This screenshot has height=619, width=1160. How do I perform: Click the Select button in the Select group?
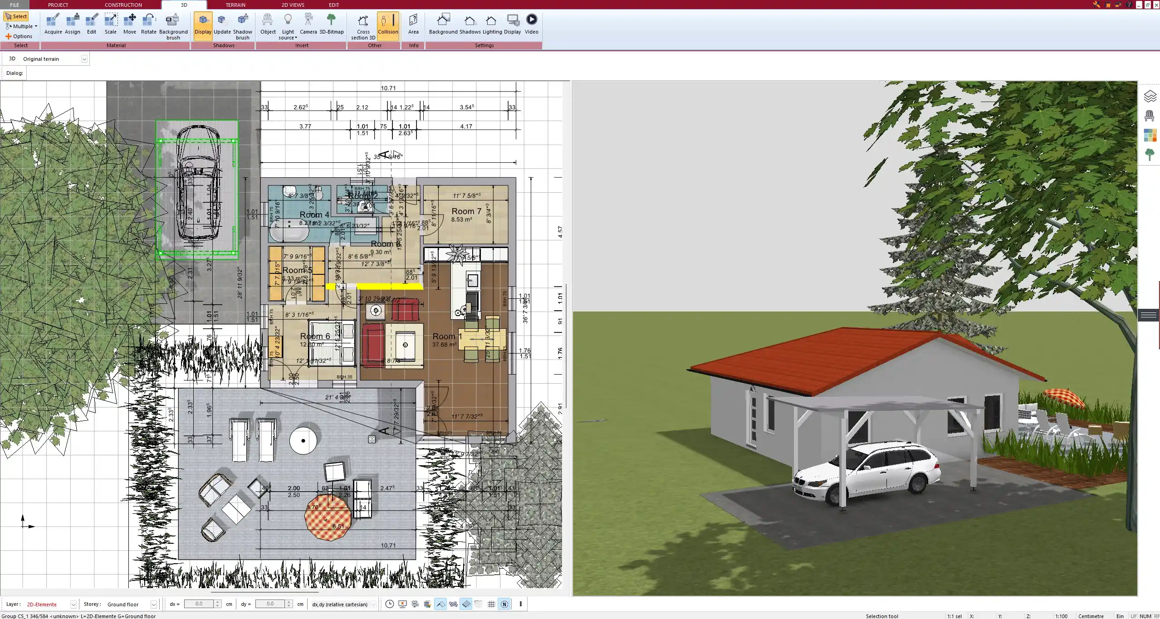click(17, 16)
